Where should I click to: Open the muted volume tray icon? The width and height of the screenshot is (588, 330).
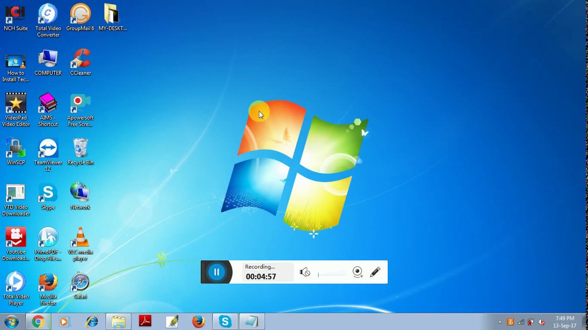pyautogui.click(x=542, y=322)
